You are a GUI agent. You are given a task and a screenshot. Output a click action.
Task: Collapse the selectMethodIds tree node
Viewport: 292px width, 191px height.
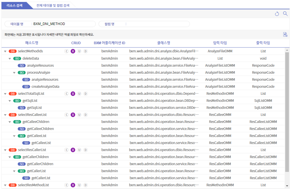point(5,51)
